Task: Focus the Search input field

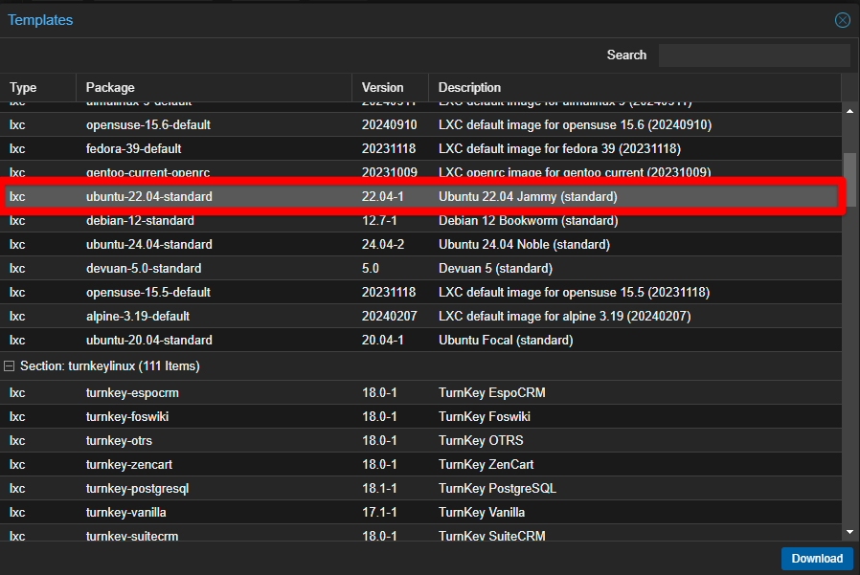Action: [x=754, y=55]
